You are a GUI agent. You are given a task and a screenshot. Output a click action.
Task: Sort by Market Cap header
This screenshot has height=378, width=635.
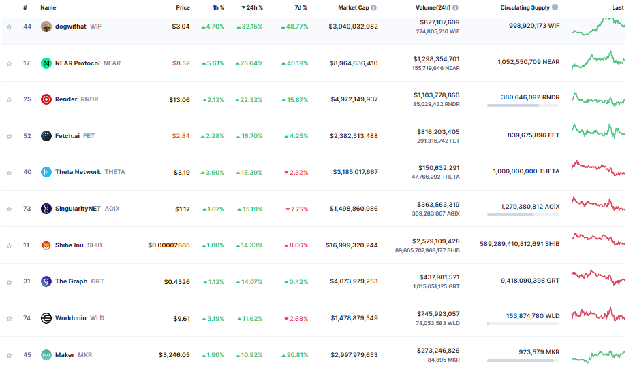[354, 7]
